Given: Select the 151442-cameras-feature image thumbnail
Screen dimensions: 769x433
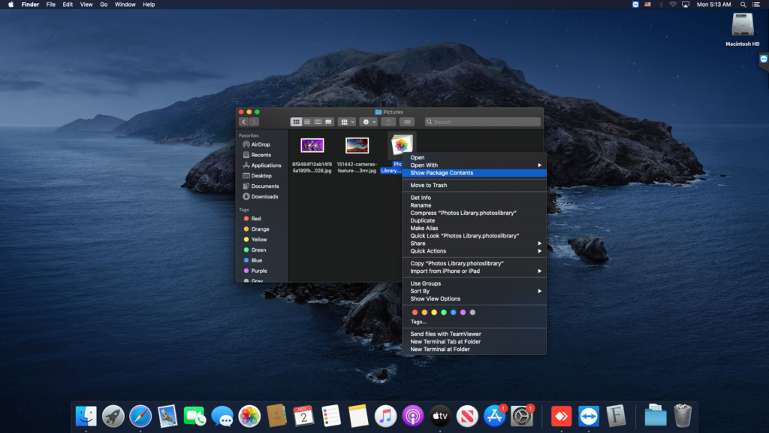Looking at the screenshot, I should [357, 144].
